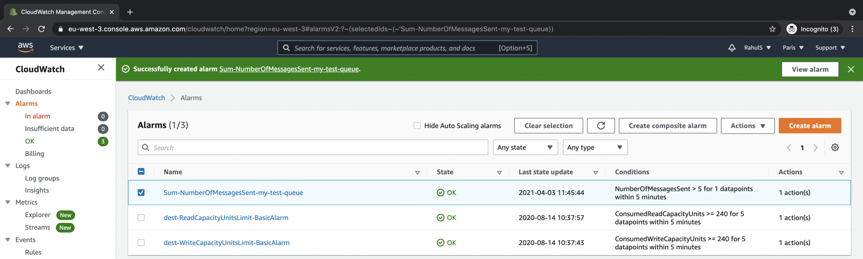This screenshot has width=863, height=259.
Task: Click the alarms Search field
Action: click(x=313, y=147)
